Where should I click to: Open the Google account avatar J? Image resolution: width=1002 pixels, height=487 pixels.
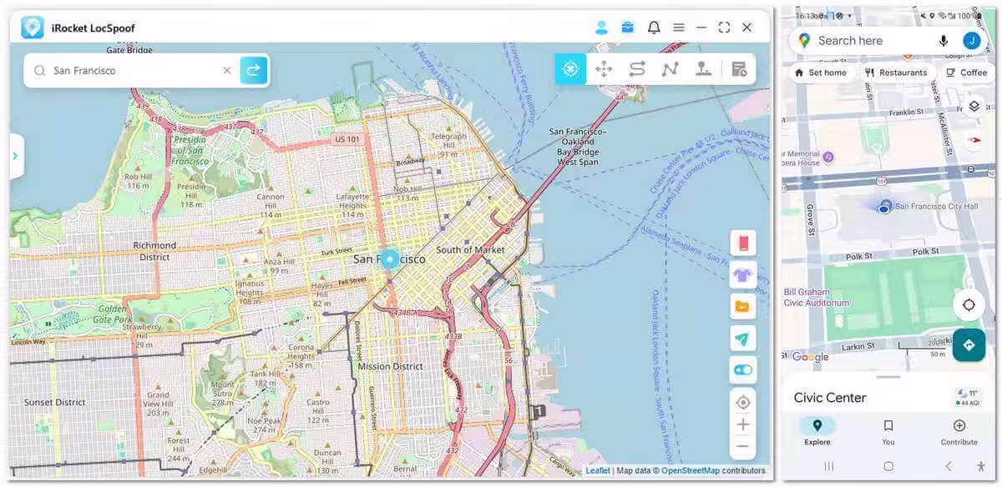pos(971,41)
